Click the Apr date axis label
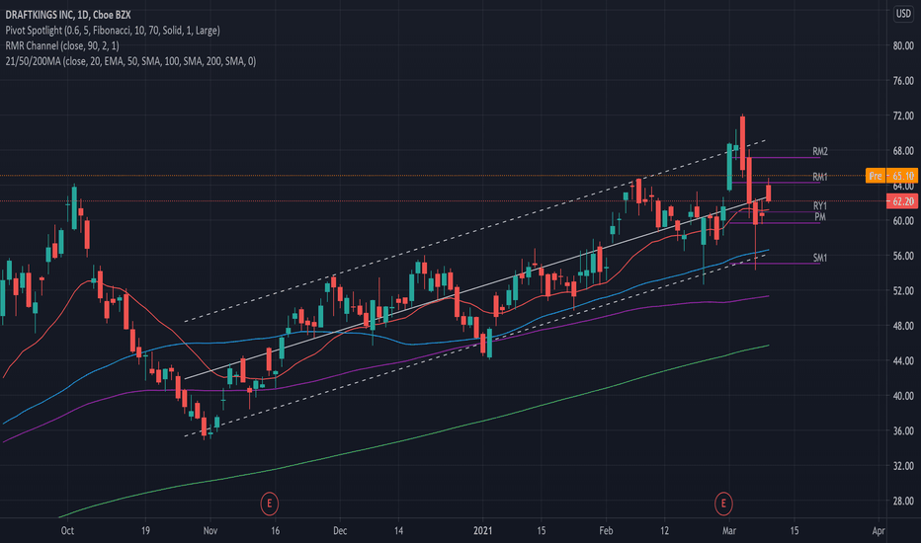This screenshot has height=543, width=921. coord(879,531)
